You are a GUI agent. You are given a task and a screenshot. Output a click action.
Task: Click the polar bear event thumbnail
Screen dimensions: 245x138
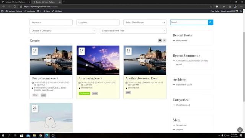click(51, 118)
